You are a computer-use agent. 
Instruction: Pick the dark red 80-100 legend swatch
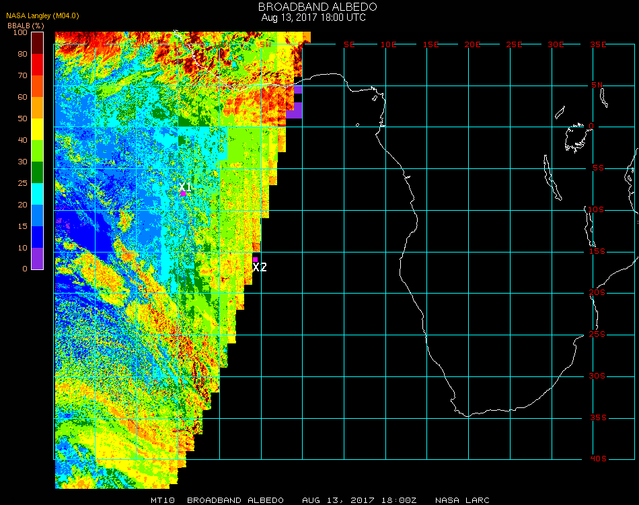[x=38, y=42]
